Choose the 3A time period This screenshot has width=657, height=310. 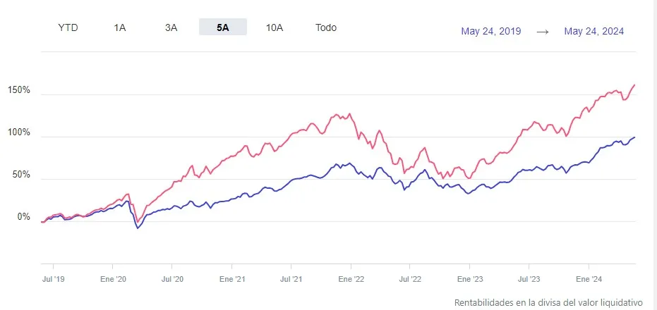pos(171,27)
